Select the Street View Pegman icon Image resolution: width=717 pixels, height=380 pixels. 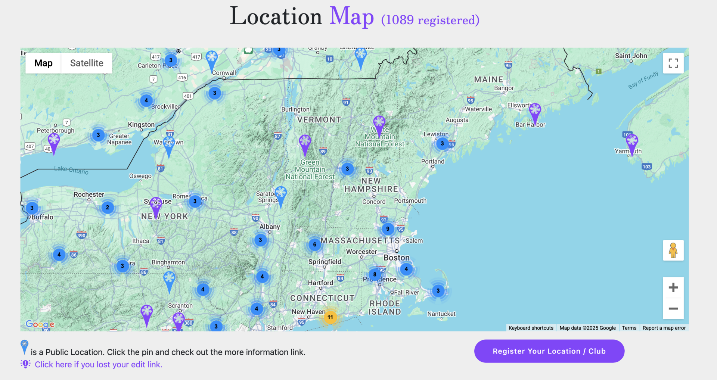(673, 250)
